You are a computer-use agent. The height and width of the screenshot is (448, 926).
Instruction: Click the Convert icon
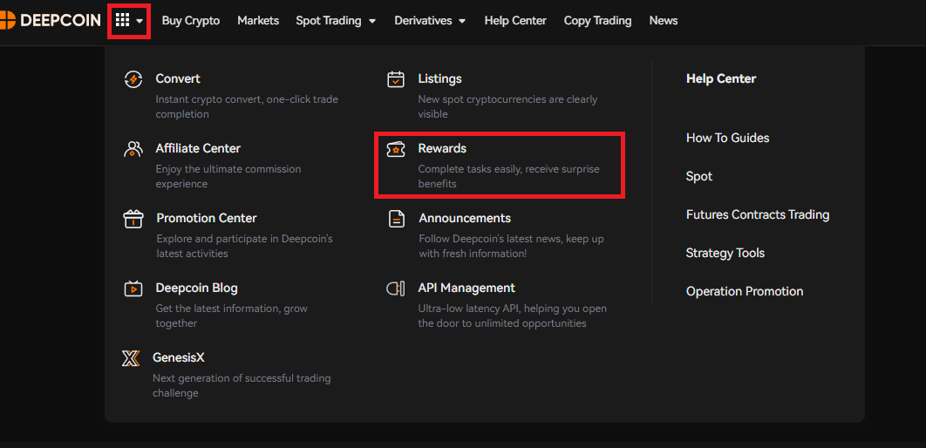[x=133, y=79]
